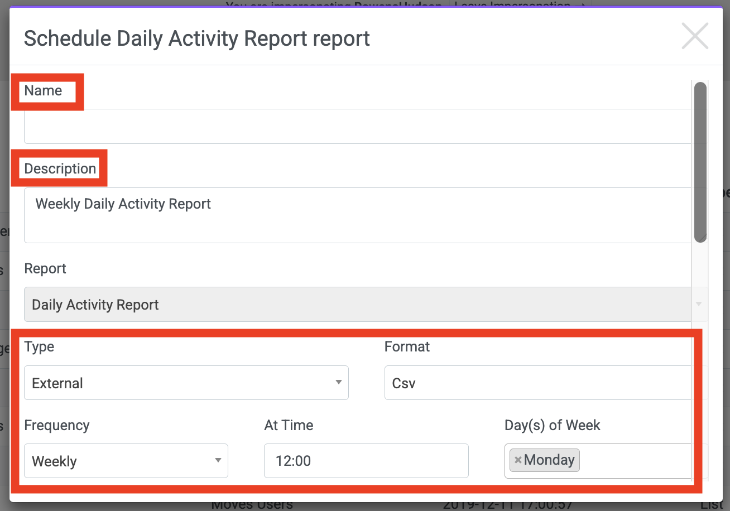Click the Frequency dropdown arrow
The image size is (730, 511).
pos(218,461)
